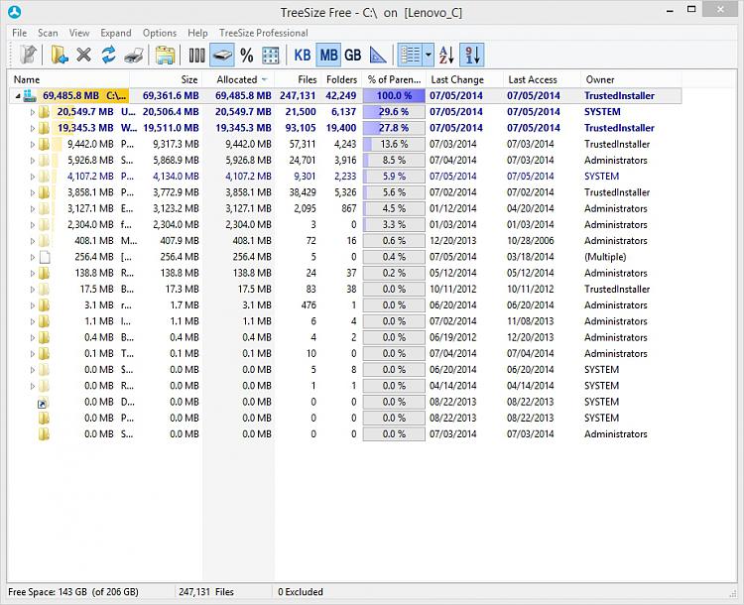744x605 pixels.
Task: Click folder icon of 408.1 MB row
Action: (x=44, y=241)
